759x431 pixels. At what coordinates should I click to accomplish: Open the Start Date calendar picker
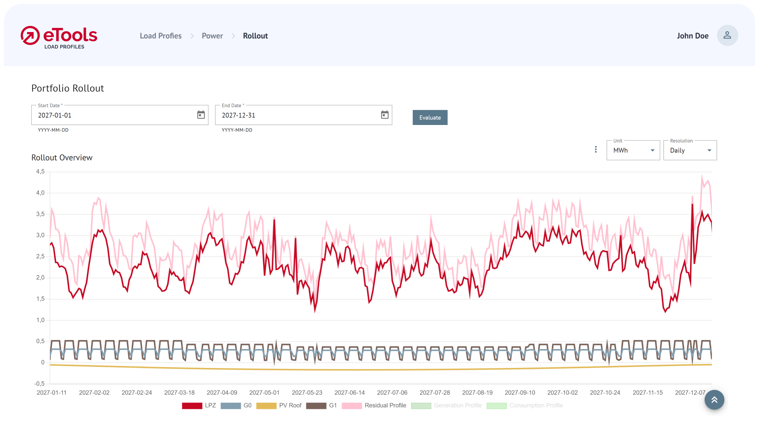(201, 115)
